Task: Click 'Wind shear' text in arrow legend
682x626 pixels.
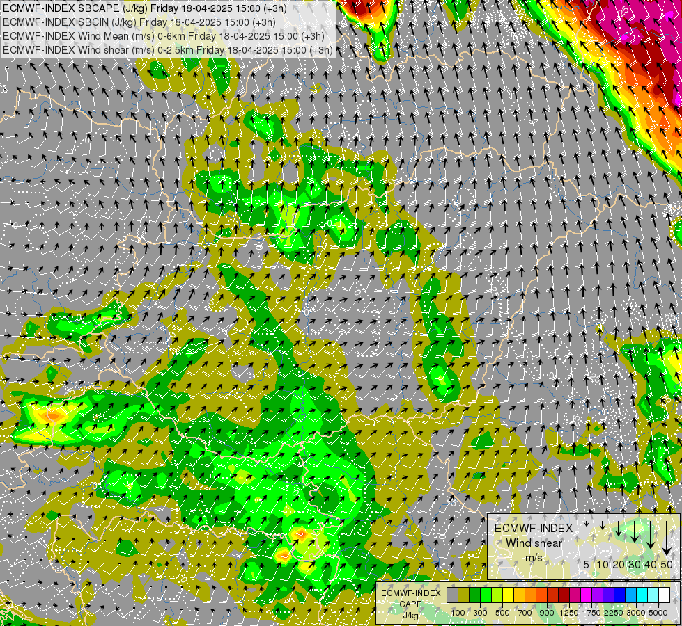Action: (534, 543)
